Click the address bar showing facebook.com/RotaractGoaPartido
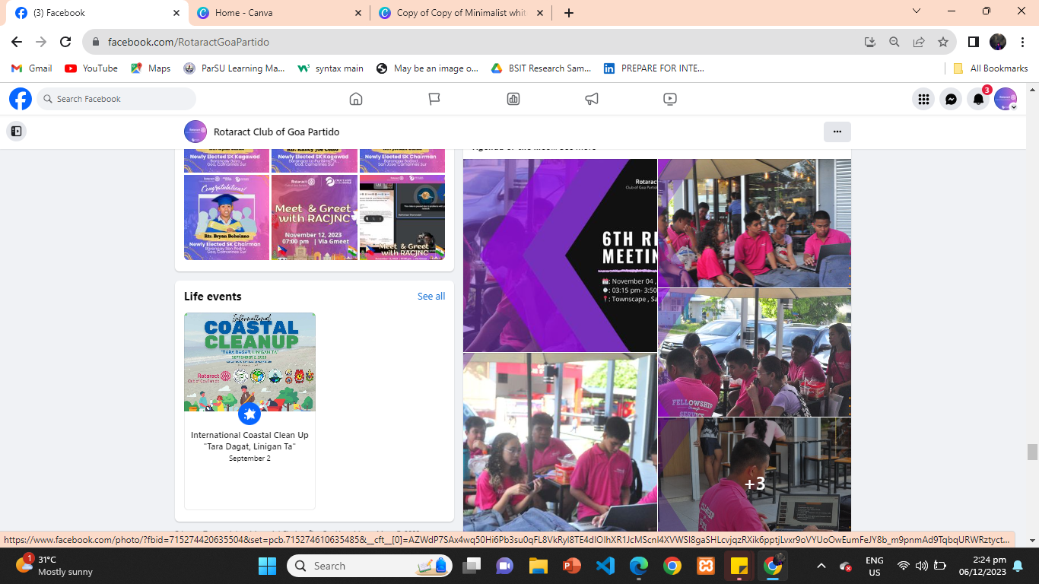 (472, 42)
